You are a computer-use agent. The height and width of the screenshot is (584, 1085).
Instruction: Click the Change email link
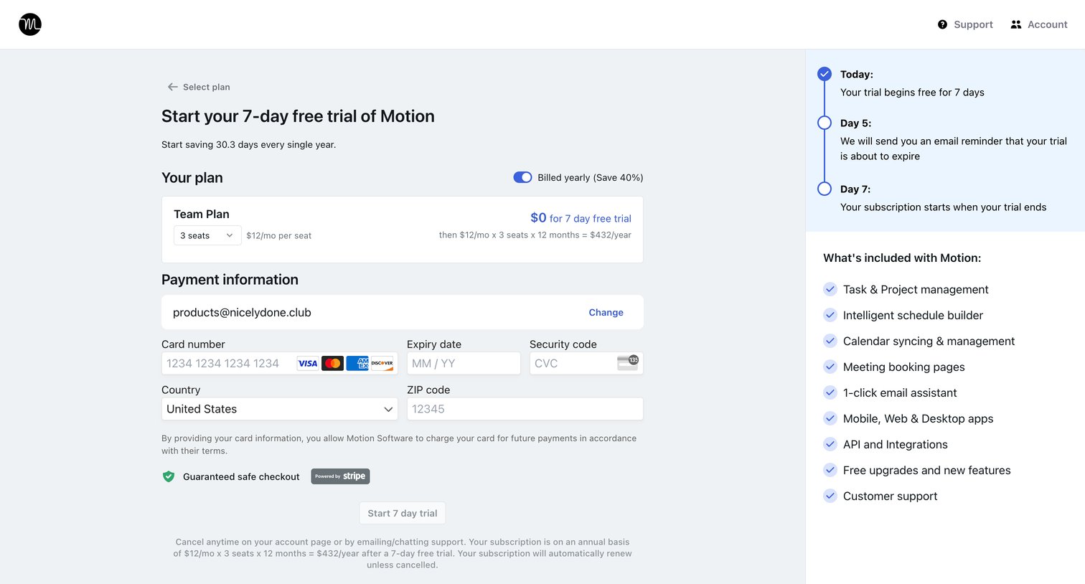click(606, 313)
